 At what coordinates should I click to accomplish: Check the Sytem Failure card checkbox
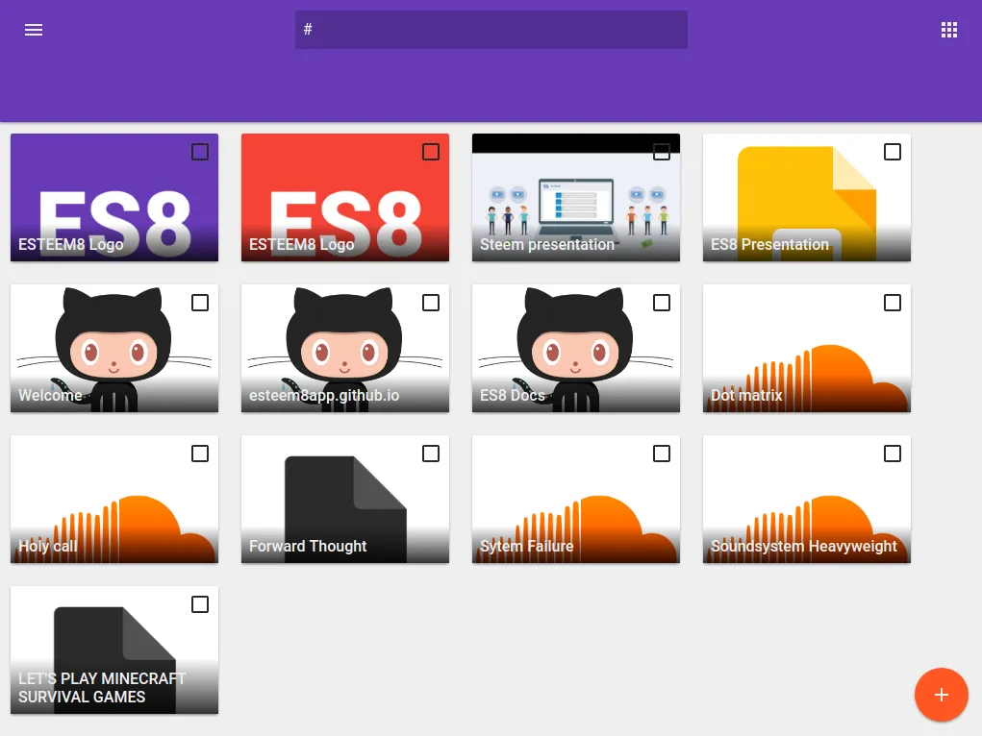tap(662, 454)
